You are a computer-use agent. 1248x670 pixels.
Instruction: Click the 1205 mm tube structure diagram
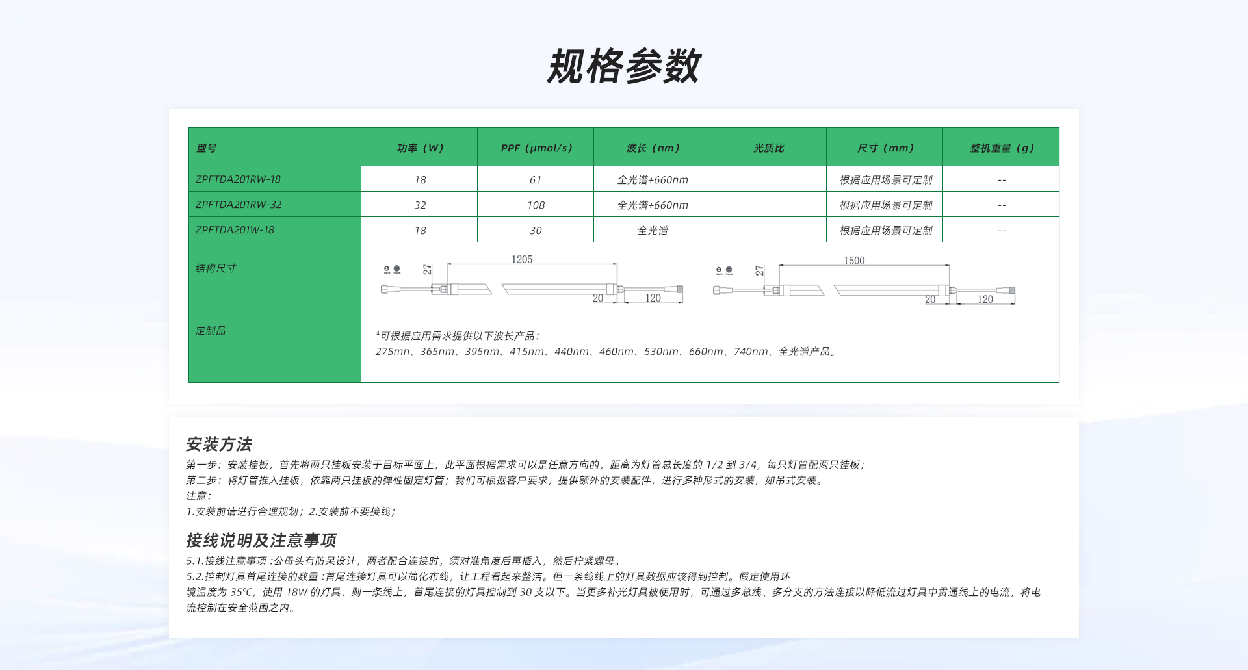(x=533, y=281)
